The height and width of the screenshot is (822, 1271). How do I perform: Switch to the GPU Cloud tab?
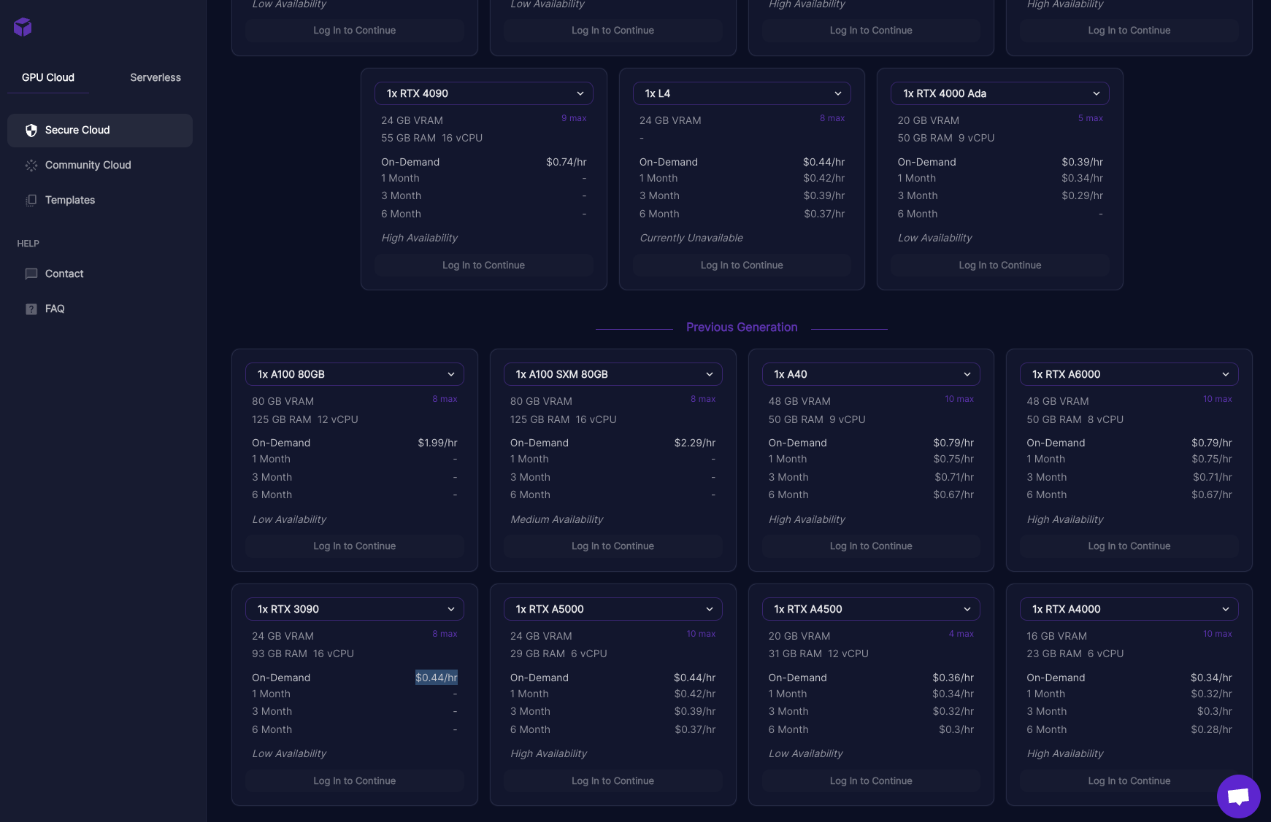(48, 77)
